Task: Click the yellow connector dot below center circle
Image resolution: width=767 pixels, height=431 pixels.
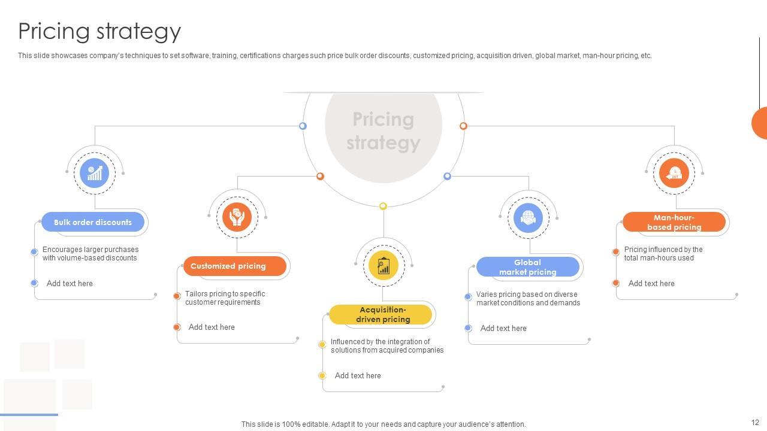Action: [x=383, y=206]
